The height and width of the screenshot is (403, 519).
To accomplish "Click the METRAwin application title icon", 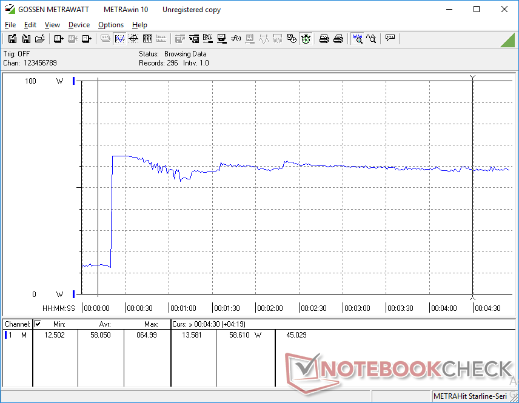I will coord(10,9).
